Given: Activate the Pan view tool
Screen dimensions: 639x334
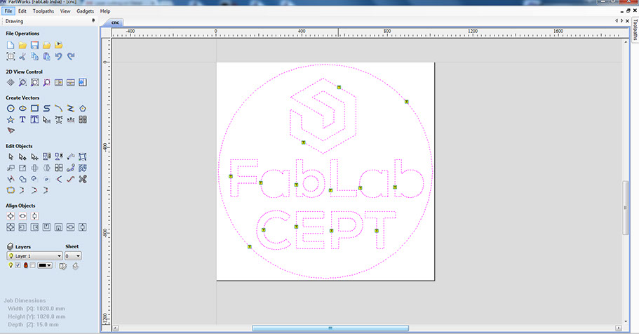Looking at the screenshot, I should tap(11, 82).
